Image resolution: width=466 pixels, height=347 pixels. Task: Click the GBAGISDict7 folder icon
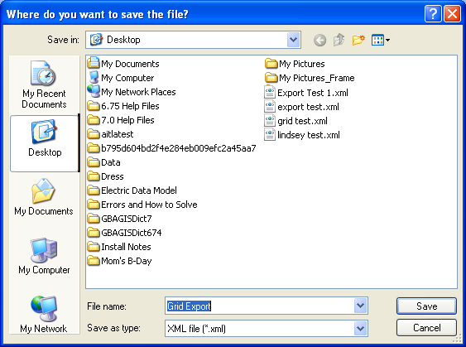click(x=94, y=219)
